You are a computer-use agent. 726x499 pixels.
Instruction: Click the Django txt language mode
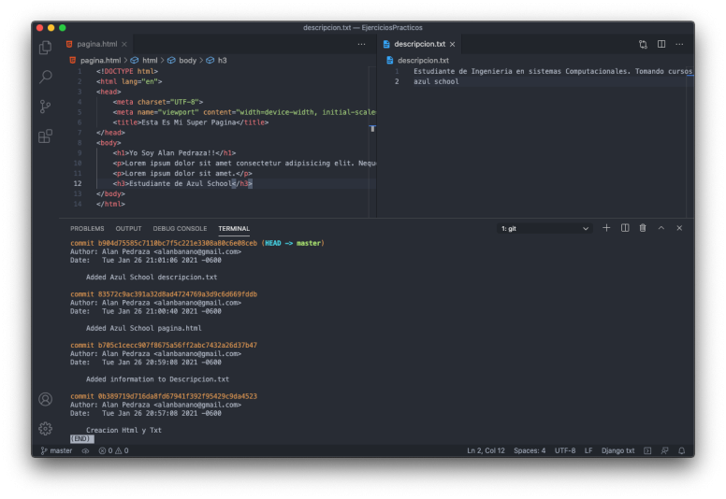click(x=617, y=450)
